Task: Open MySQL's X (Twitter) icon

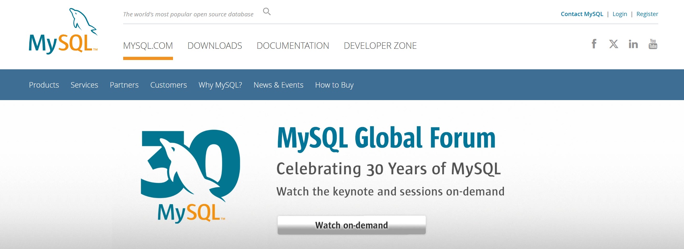Action: click(614, 44)
